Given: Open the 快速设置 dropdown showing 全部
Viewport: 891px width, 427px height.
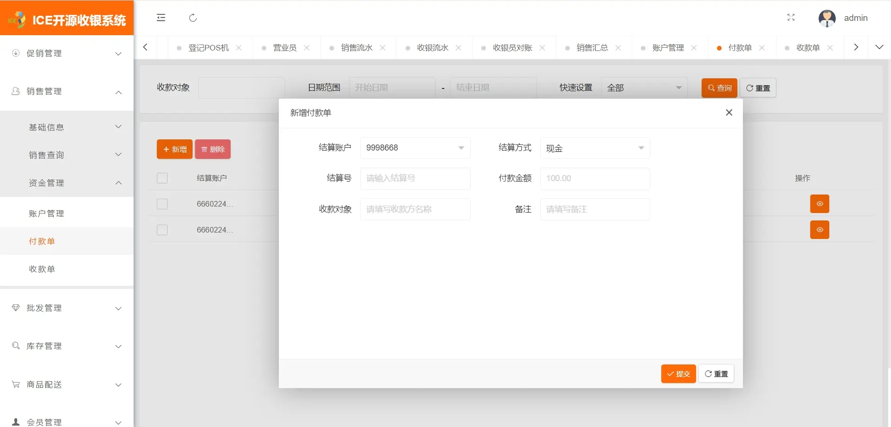Looking at the screenshot, I should [x=644, y=88].
